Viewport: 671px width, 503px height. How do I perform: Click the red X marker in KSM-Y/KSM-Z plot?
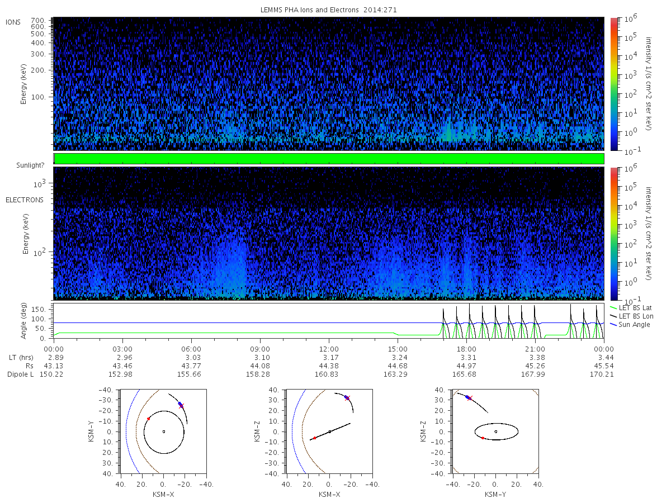[470, 398]
